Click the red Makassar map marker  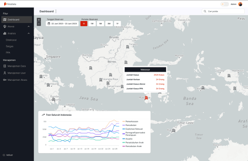[146, 98]
